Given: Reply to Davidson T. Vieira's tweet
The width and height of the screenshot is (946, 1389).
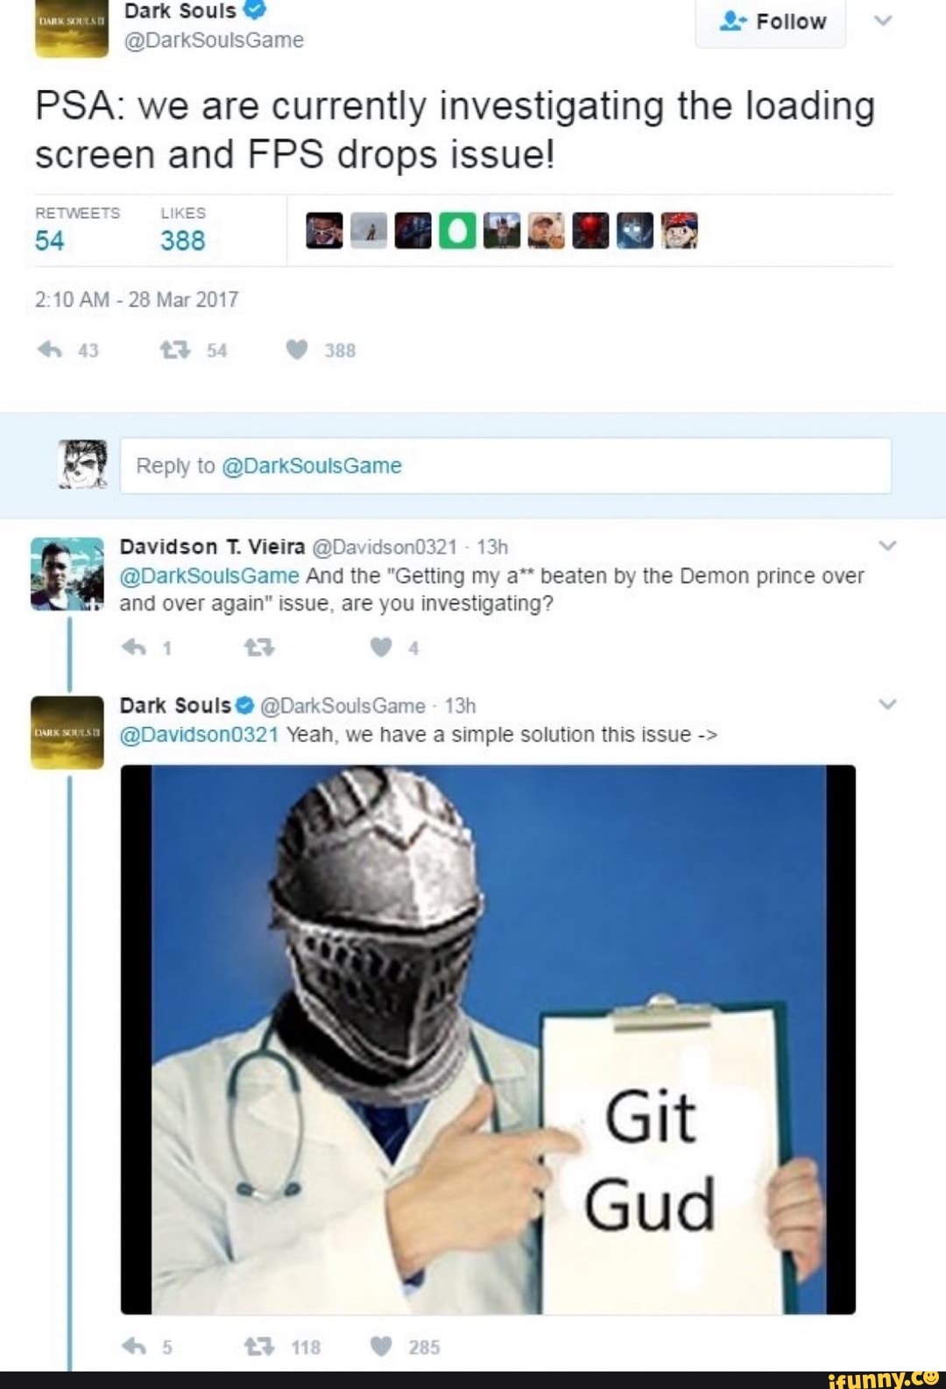Looking at the screenshot, I should click(133, 648).
